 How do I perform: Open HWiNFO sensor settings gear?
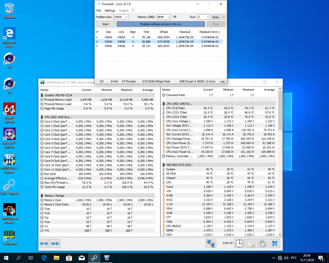click(x=263, y=243)
